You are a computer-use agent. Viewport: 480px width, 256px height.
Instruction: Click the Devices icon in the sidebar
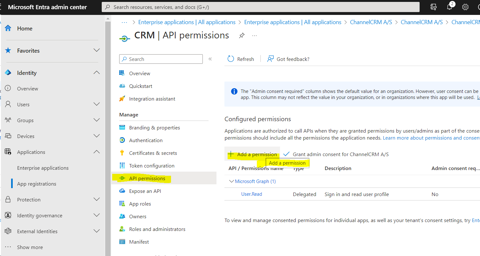tap(8, 136)
